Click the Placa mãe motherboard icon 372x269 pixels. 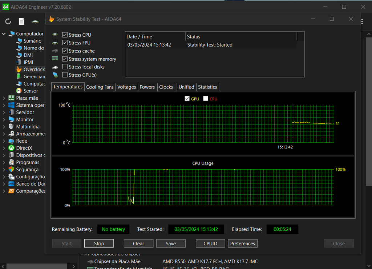11,98
